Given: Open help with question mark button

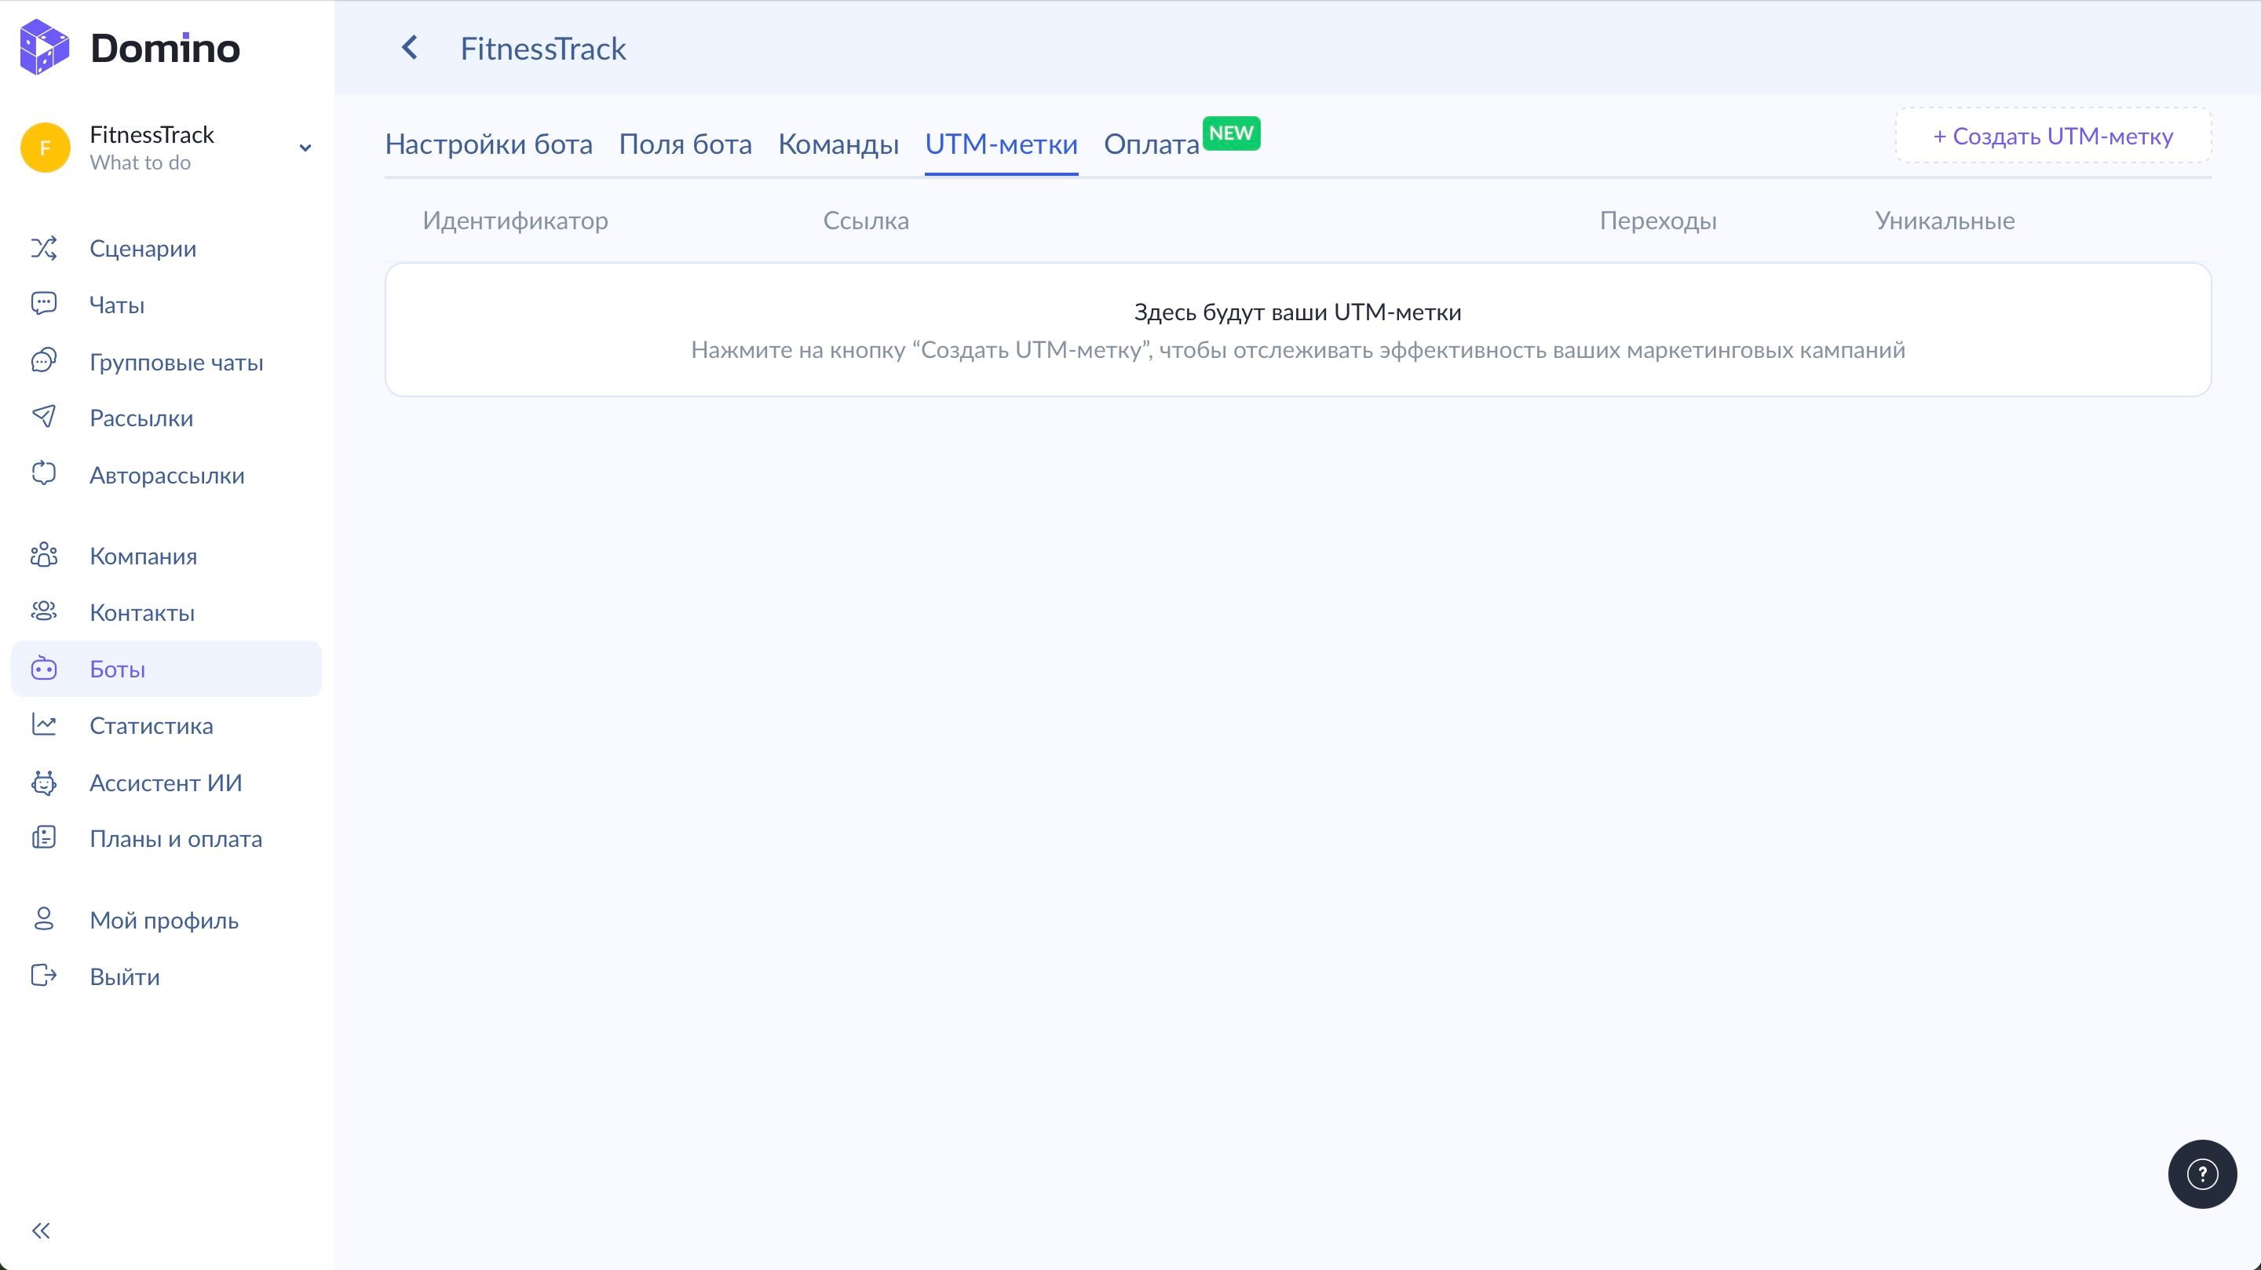Looking at the screenshot, I should (2201, 1173).
